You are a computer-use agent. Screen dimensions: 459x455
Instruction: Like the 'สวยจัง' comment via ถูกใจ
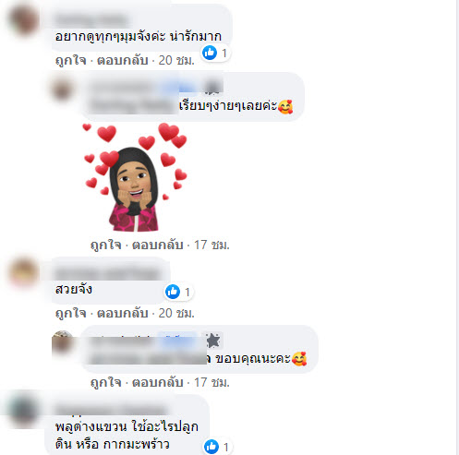pos(71,313)
